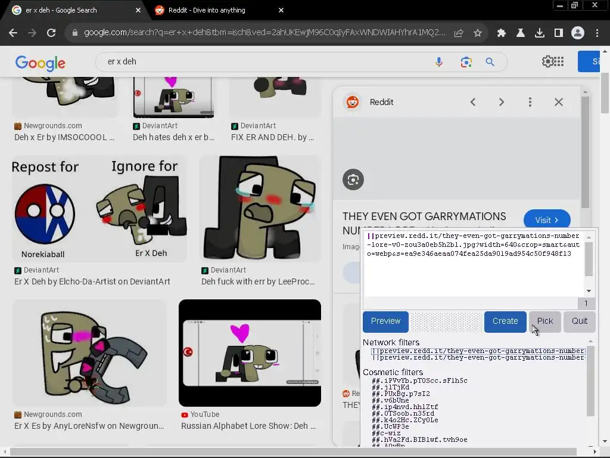610x458 pixels.
Task: Click the Visit button for the Reddit post
Action: pyautogui.click(x=547, y=220)
